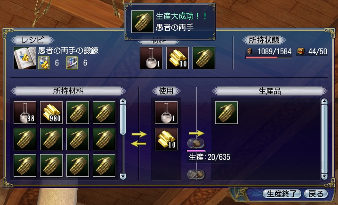The image size is (338, 205).
Task: Click down arrow of 生産品 scrollbar
Action: point(324,176)
